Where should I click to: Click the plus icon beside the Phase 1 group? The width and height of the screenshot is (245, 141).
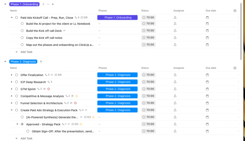click(x=53, y=4)
